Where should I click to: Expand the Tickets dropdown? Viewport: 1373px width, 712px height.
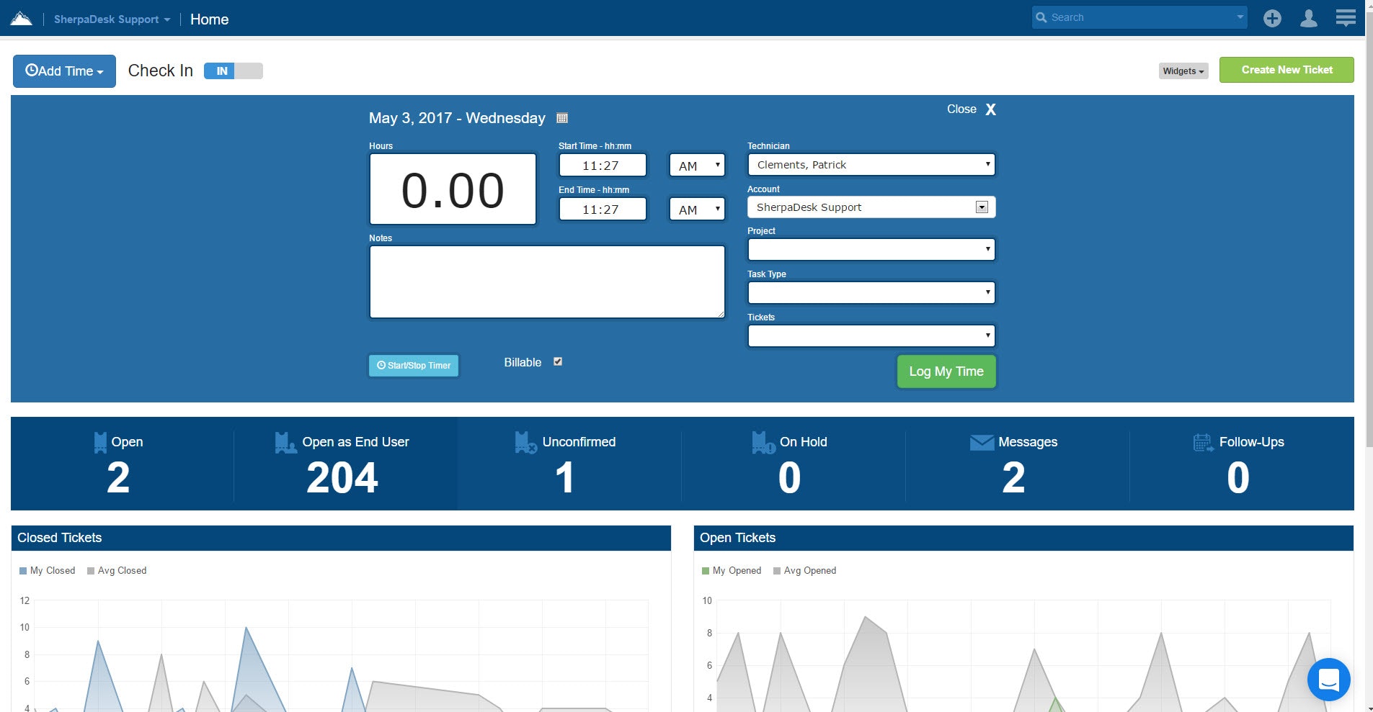[871, 335]
